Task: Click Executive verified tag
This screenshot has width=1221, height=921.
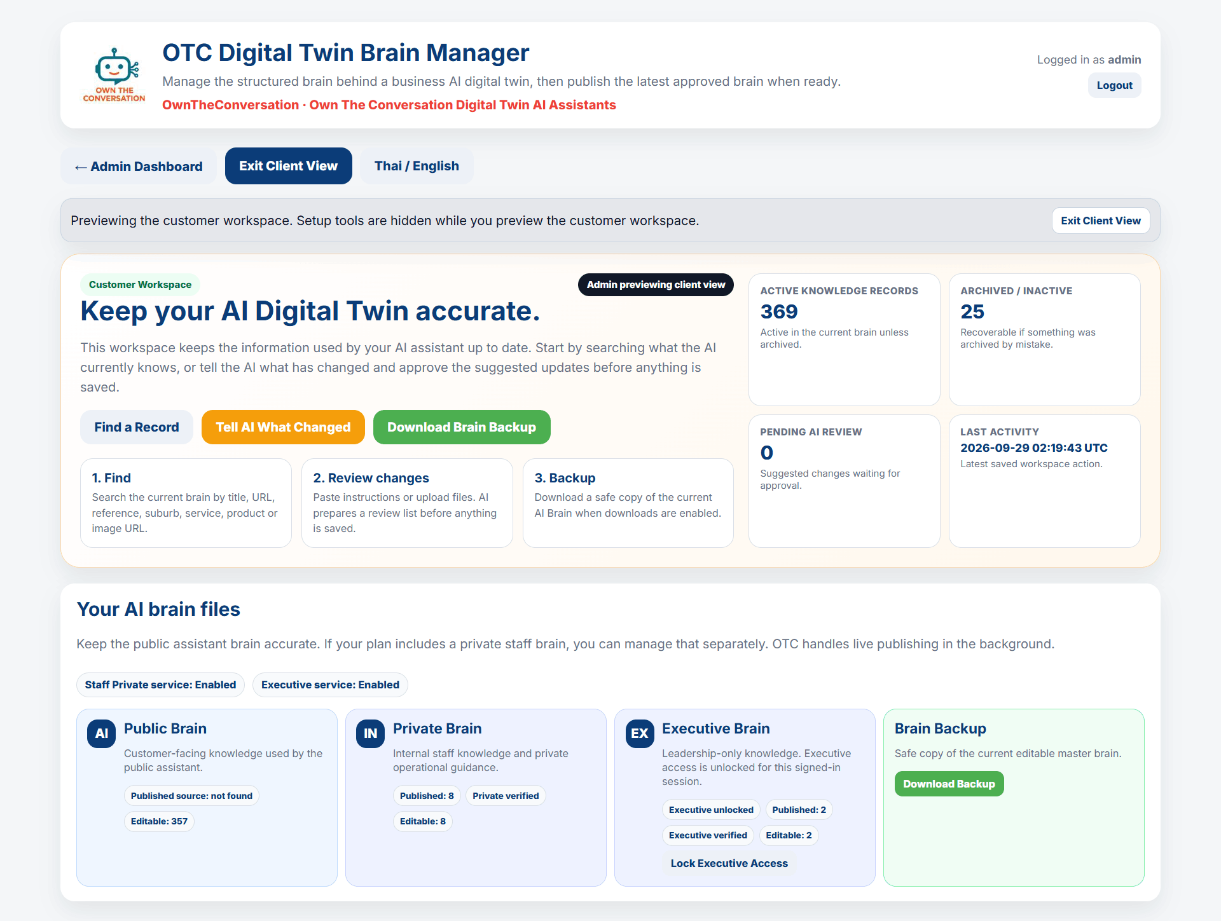Action: click(x=708, y=835)
